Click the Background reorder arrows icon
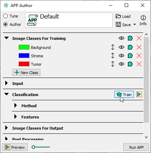151x153 pixels. (x=113, y=47)
